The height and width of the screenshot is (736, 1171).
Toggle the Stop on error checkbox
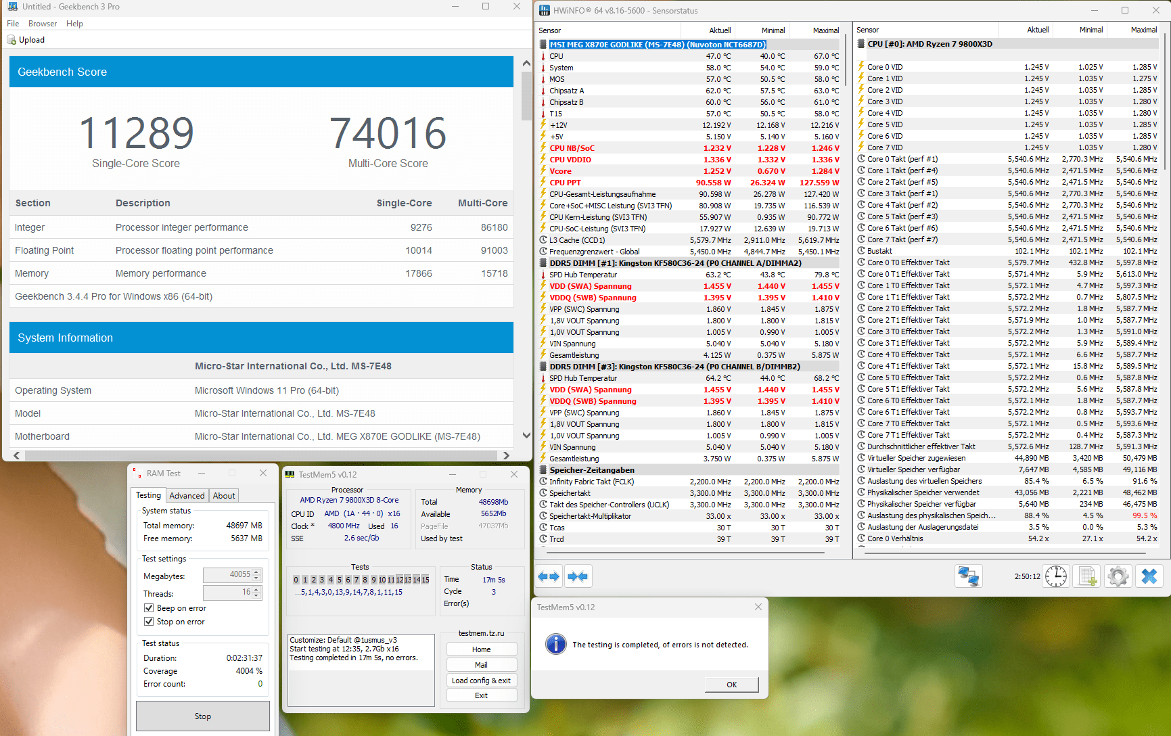[149, 622]
